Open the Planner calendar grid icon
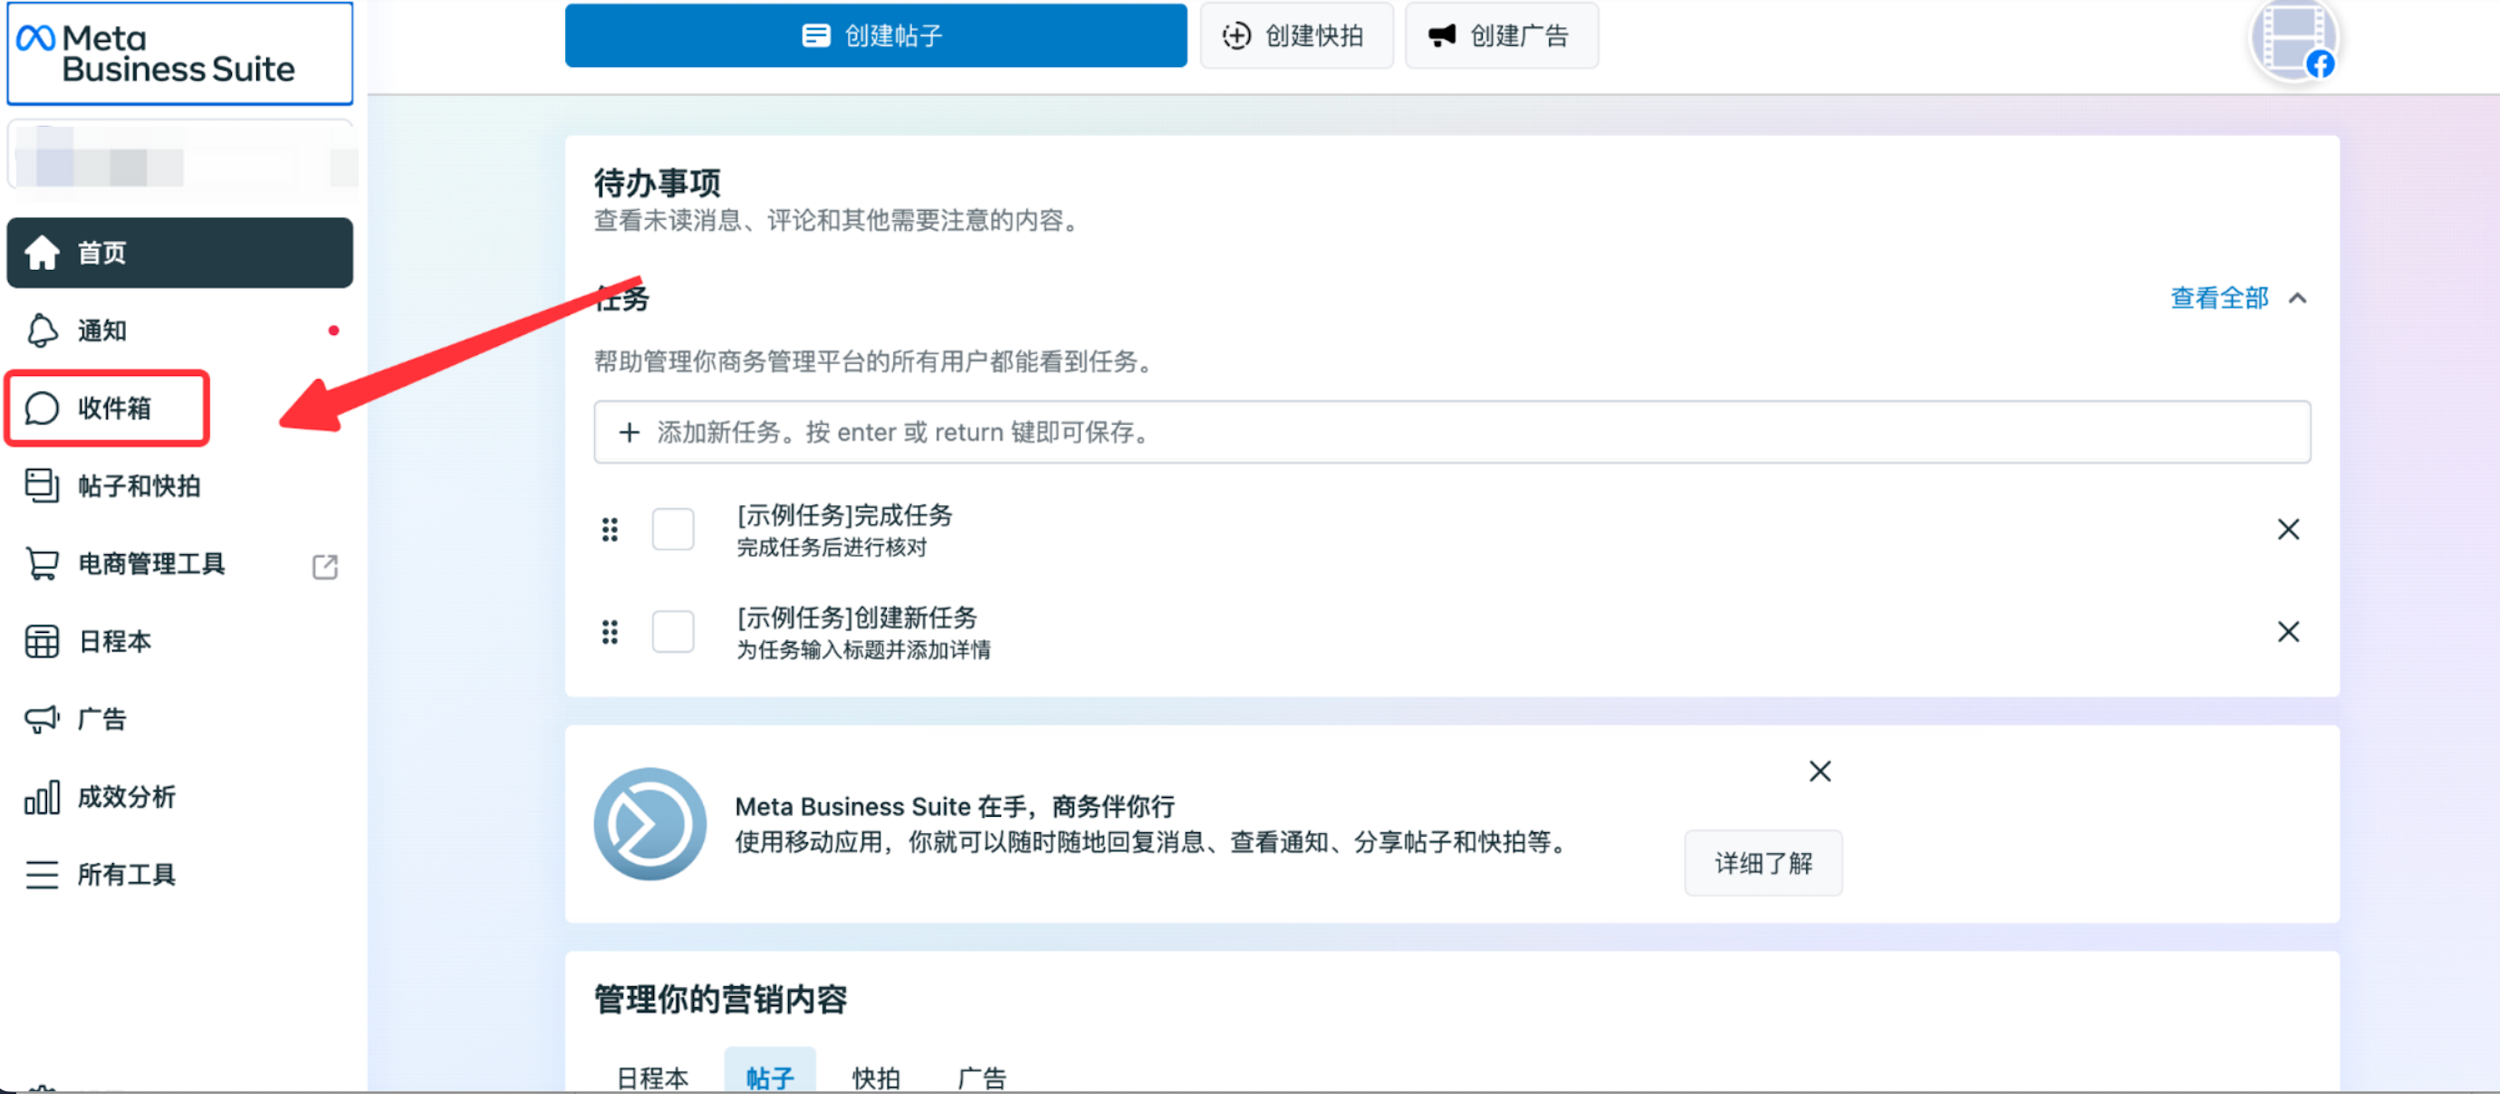 (x=42, y=642)
